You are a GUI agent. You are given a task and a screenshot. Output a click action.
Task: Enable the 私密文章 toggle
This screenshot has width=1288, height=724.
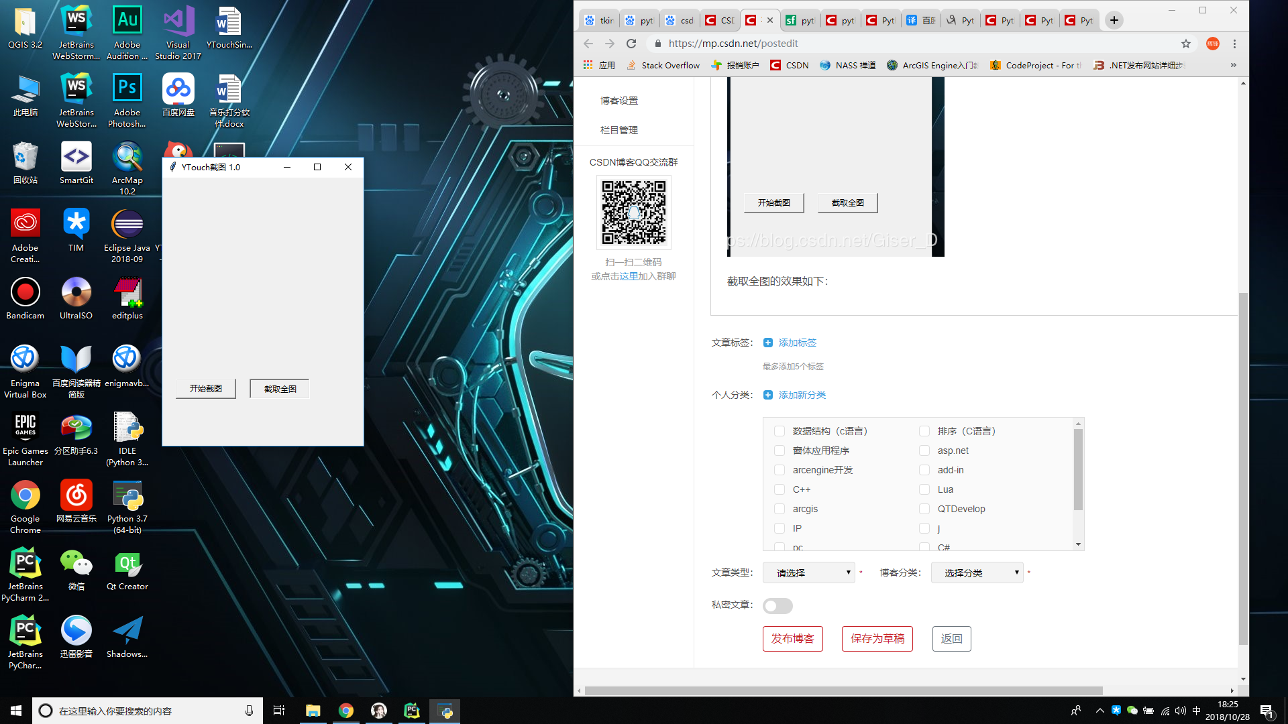(777, 605)
